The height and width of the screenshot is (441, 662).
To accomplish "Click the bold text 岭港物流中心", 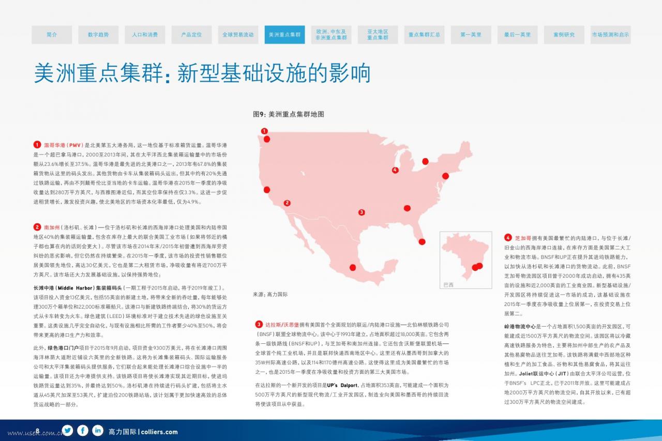I will coord(519,327).
